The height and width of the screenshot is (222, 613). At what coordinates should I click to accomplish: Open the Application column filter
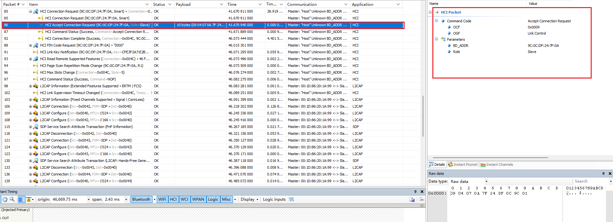point(398,5)
